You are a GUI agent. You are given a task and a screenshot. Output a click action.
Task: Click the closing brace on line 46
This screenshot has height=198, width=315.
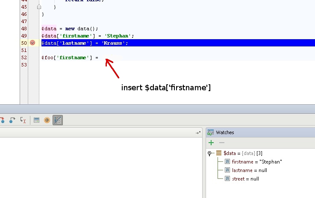[x=43, y=14]
